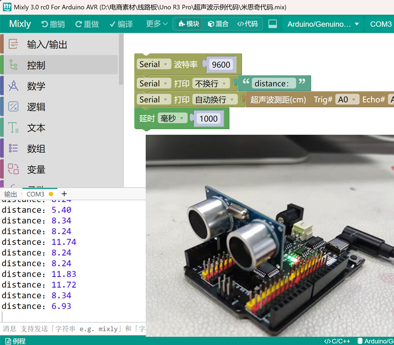394x345 pixels.
Task: Select the COM3 serial monitor tab
Action: [x=35, y=194]
